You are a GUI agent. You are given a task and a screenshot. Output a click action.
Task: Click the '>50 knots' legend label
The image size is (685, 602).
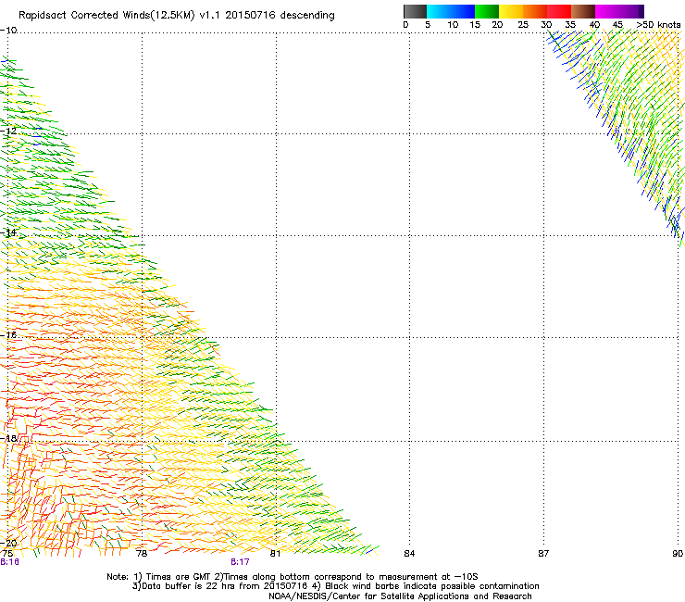(658, 25)
